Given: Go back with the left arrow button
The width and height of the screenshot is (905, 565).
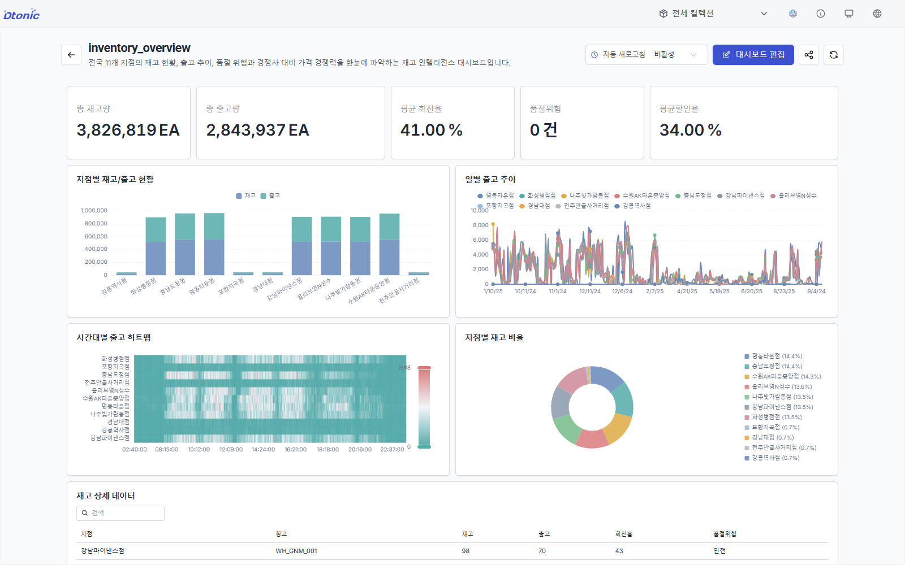Looking at the screenshot, I should point(71,55).
